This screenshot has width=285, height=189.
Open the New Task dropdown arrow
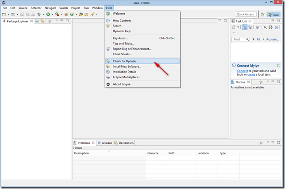point(238,27)
